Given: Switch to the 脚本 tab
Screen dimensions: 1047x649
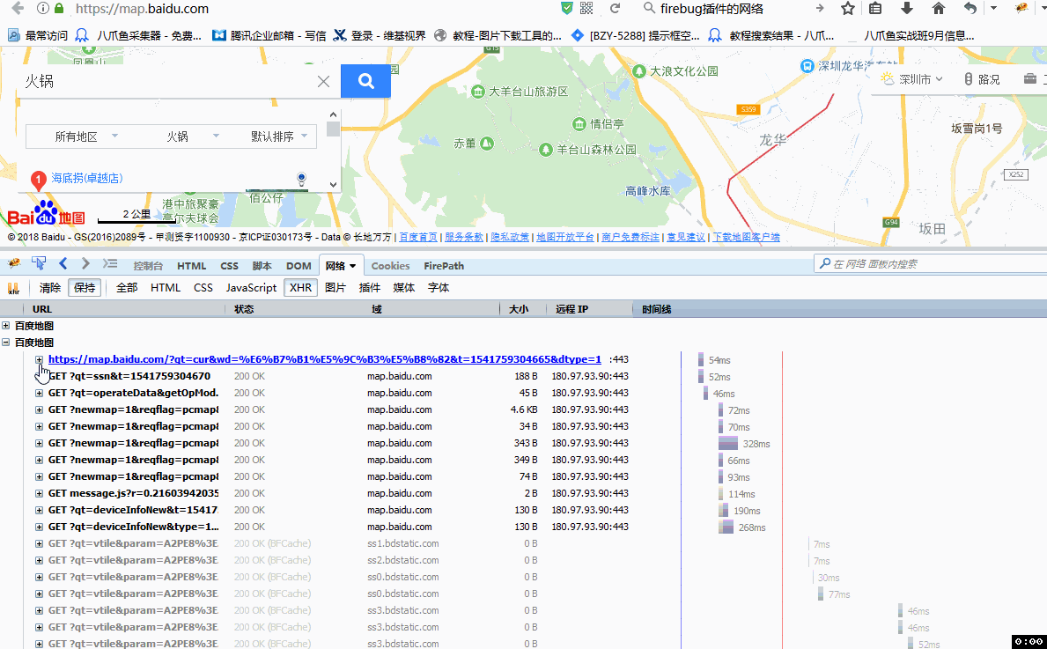Looking at the screenshot, I should point(262,266).
